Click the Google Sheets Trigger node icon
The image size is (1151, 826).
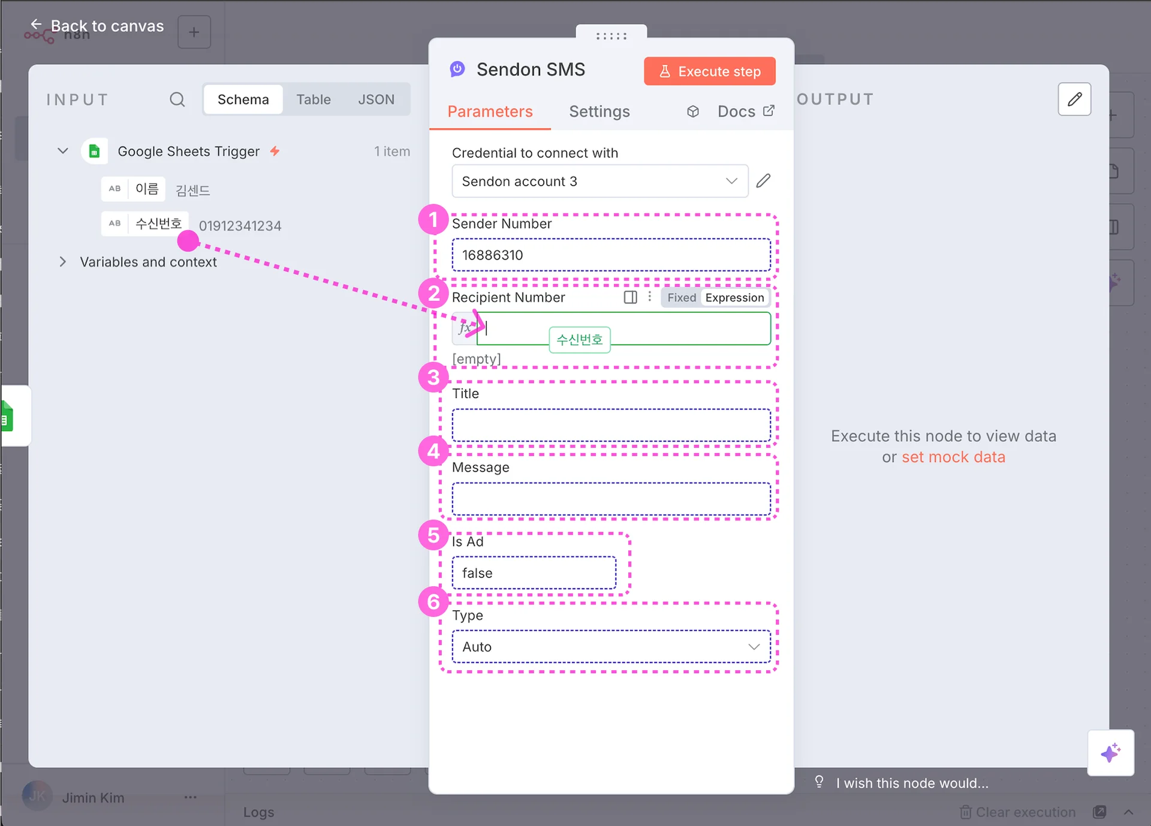pyautogui.click(x=94, y=152)
